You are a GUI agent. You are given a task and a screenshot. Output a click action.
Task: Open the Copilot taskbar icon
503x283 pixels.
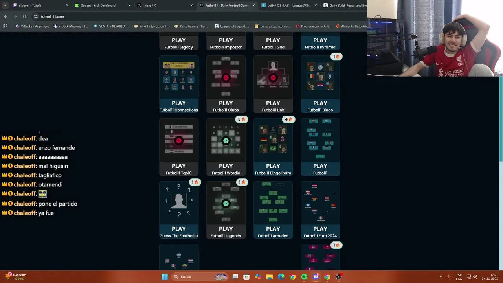[x=258, y=277]
